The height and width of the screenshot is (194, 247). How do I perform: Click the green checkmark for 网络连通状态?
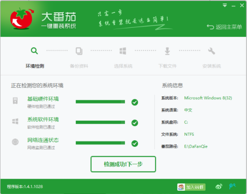point(135,144)
